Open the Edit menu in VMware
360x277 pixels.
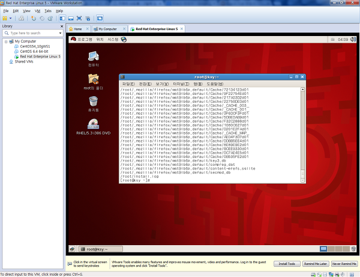(16, 11)
